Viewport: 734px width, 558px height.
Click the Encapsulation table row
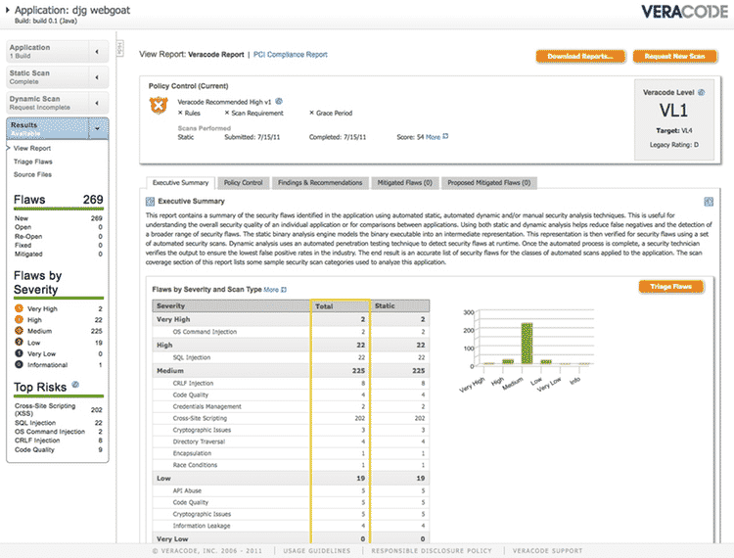291,453
